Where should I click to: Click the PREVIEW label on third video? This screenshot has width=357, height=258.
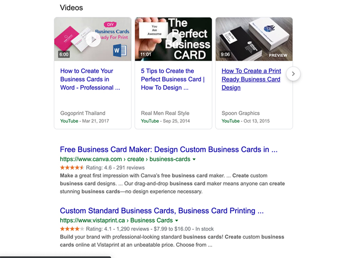[278, 55]
